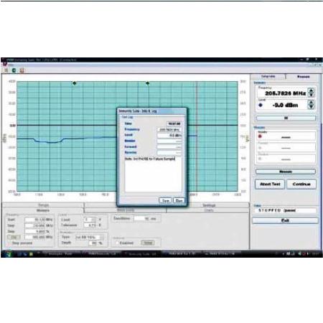
Task: Switch to the left tab of right panel
Action: tap(268, 76)
